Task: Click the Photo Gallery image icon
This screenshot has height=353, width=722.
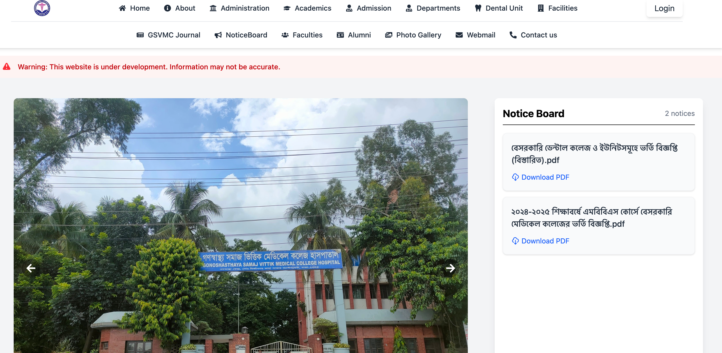Action: point(389,35)
